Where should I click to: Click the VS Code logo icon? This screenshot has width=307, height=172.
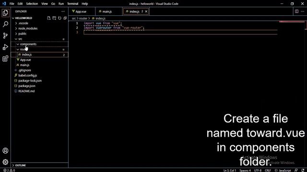click(x=4, y=3)
